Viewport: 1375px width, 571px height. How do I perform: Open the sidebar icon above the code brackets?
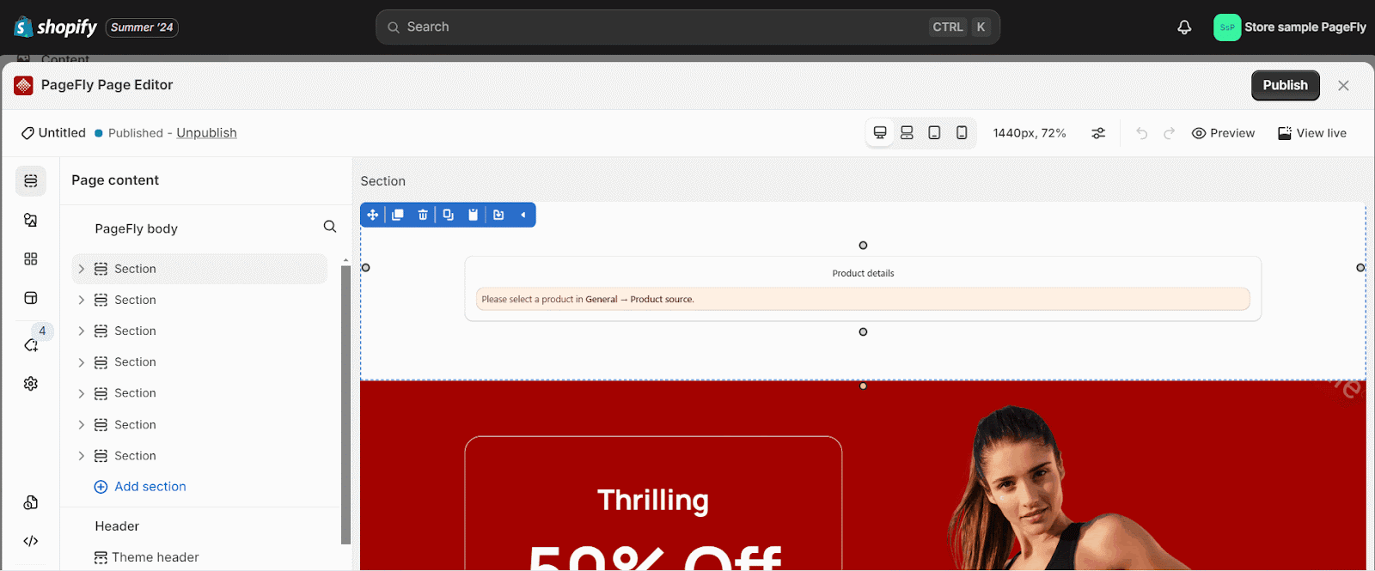coord(31,502)
